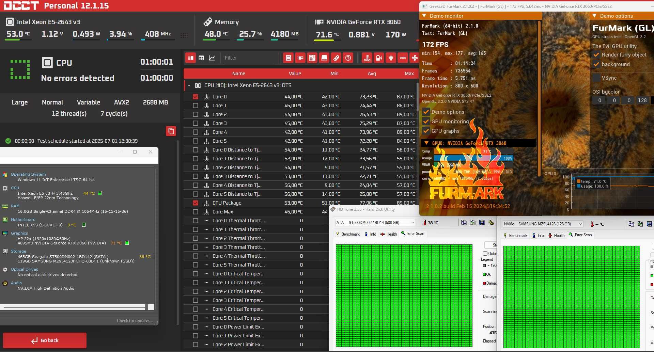The image size is (654, 352).
Task: Collapse the CPU [#0] Intel Xeon DTS group
Action: [189, 85]
